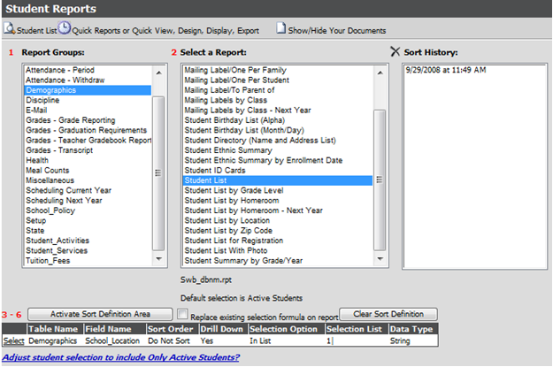Click the X icon beside Sort History
The height and width of the screenshot is (367, 553).
tap(395, 51)
